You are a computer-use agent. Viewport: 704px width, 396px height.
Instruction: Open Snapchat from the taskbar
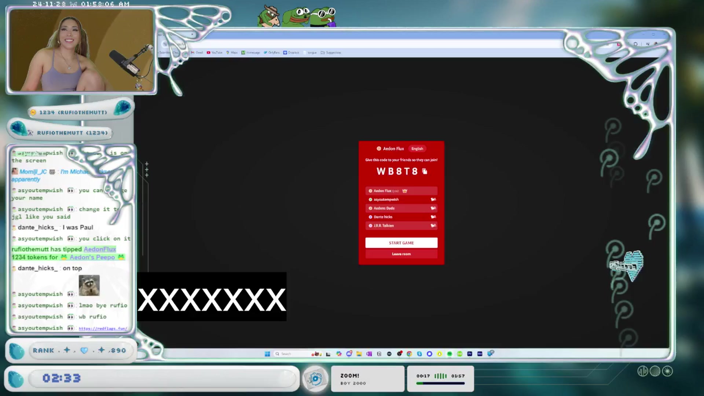[x=439, y=354]
